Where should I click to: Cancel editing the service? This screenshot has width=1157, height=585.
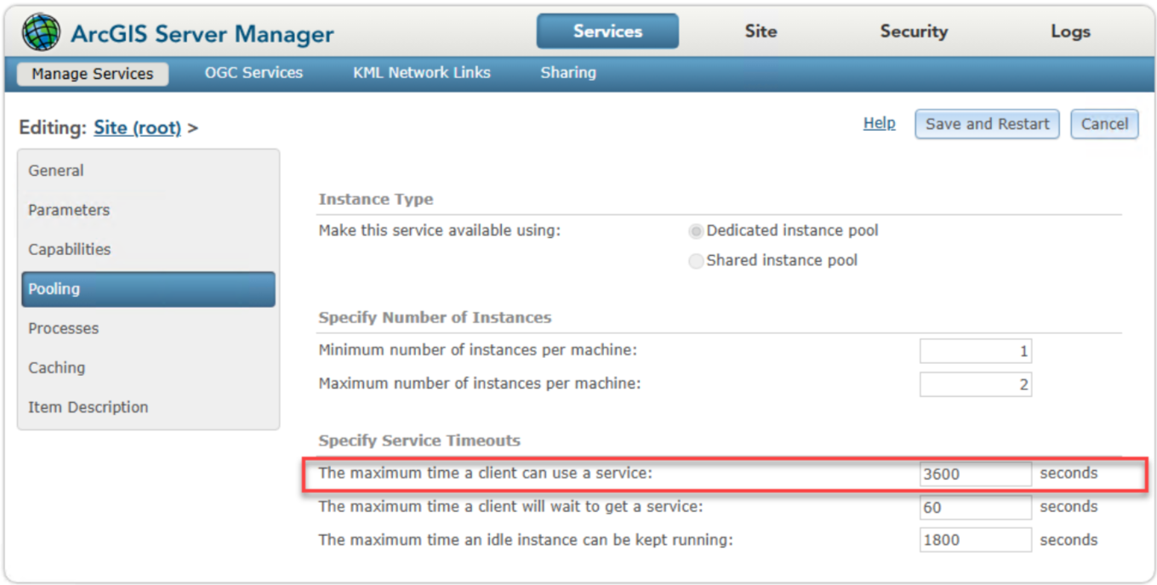[1104, 124]
